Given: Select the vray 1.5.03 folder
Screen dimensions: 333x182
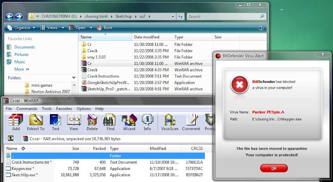Looking at the screenshot, I should (93, 57).
